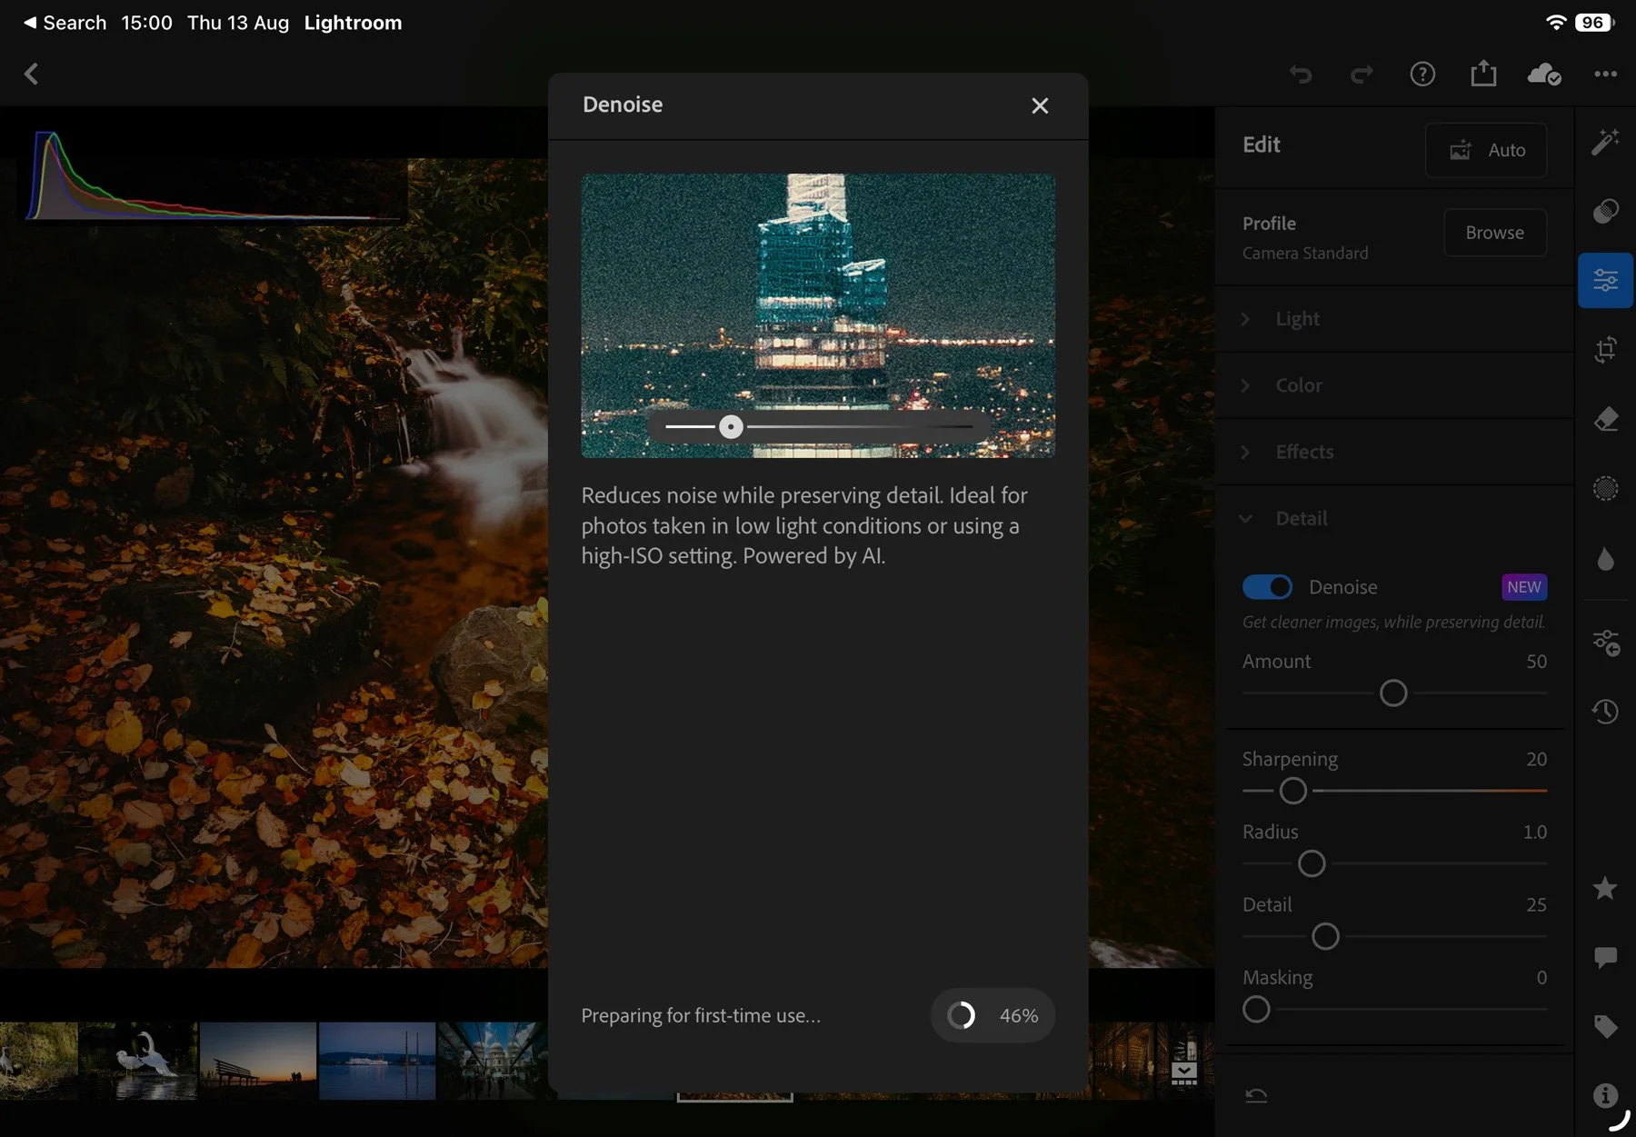Select the eraser Remove tool
The height and width of the screenshot is (1137, 1636).
click(x=1605, y=419)
